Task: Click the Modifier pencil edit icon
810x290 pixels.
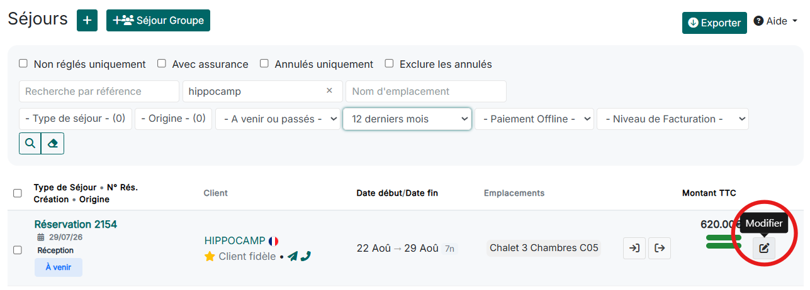Action: (764, 248)
